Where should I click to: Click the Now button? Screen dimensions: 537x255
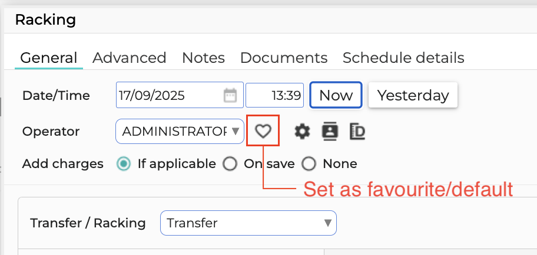pos(336,95)
